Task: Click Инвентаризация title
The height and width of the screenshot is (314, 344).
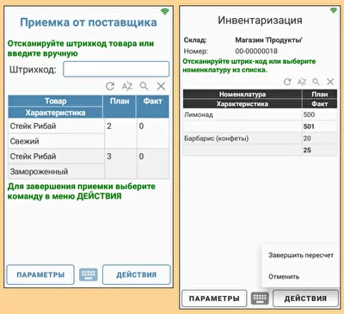Action: [260, 21]
